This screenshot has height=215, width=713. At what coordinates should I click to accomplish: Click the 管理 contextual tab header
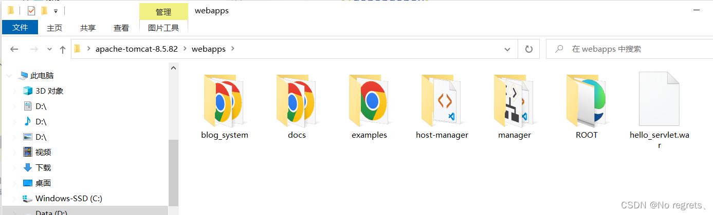pyautogui.click(x=163, y=11)
